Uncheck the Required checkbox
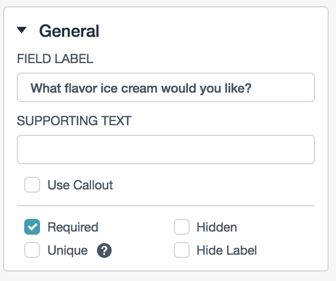The image size is (336, 281). [32, 227]
